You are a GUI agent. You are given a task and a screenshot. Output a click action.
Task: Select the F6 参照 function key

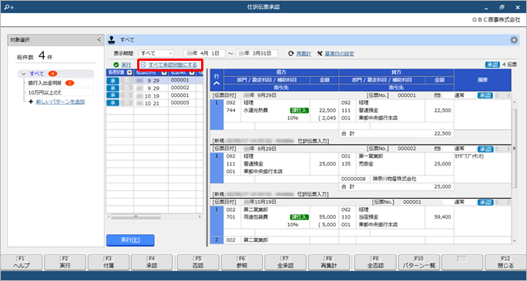pyautogui.click(x=242, y=263)
